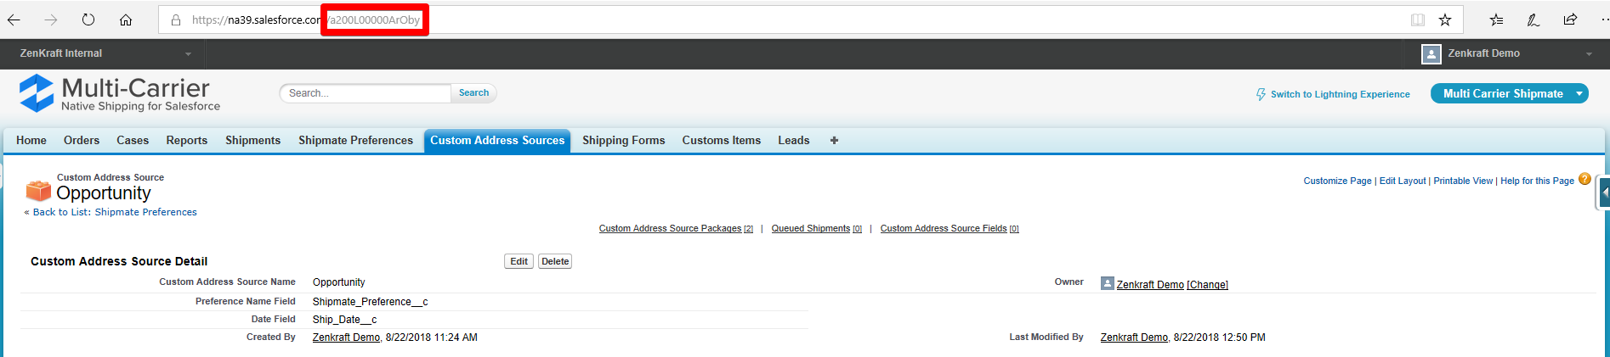This screenshot has width=1610, height=357.
Task: Click the padlock icon in address bar
Action: click(176, 20)
